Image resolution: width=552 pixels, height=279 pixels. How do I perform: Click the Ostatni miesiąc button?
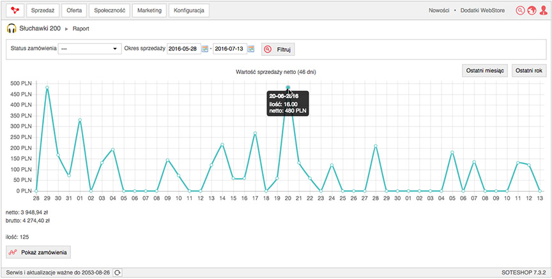(485, 71)
